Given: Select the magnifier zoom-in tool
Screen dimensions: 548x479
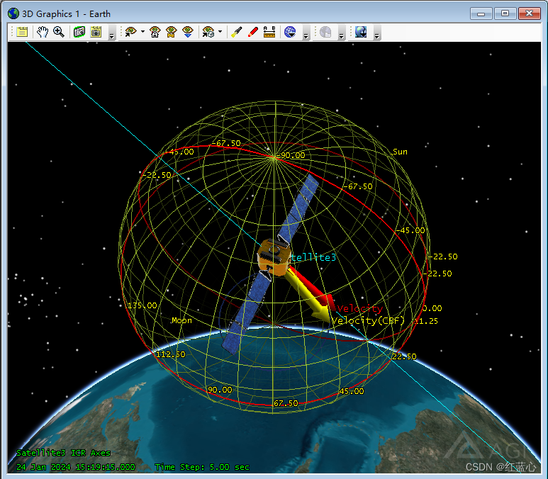Looking at the screenshot, I should (59, 32).
